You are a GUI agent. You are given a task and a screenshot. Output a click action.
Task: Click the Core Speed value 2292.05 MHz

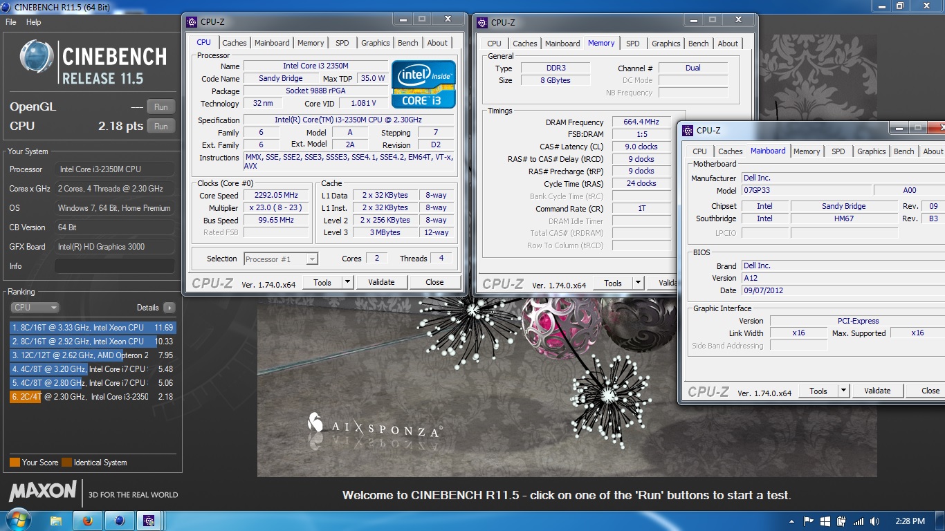pyautogui.click(x=276, y=196)
